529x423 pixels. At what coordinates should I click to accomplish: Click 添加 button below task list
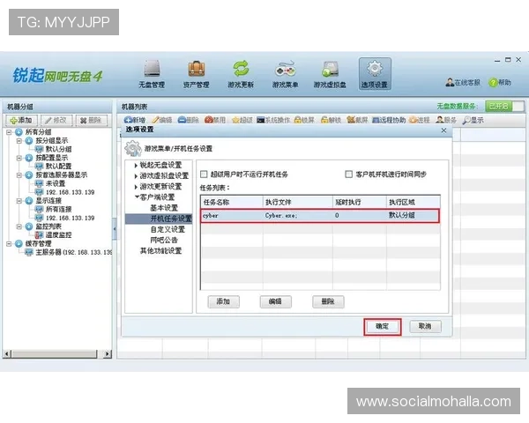coord(223,301)
